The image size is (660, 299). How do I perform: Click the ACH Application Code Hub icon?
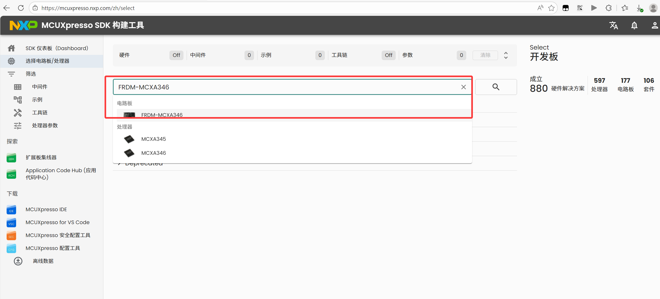(x=11, y=174)
